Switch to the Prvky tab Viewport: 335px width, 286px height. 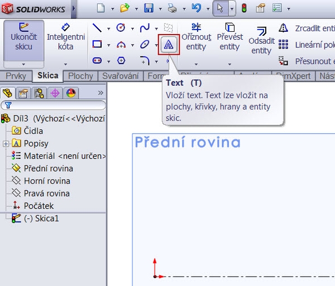click(16, 76)
